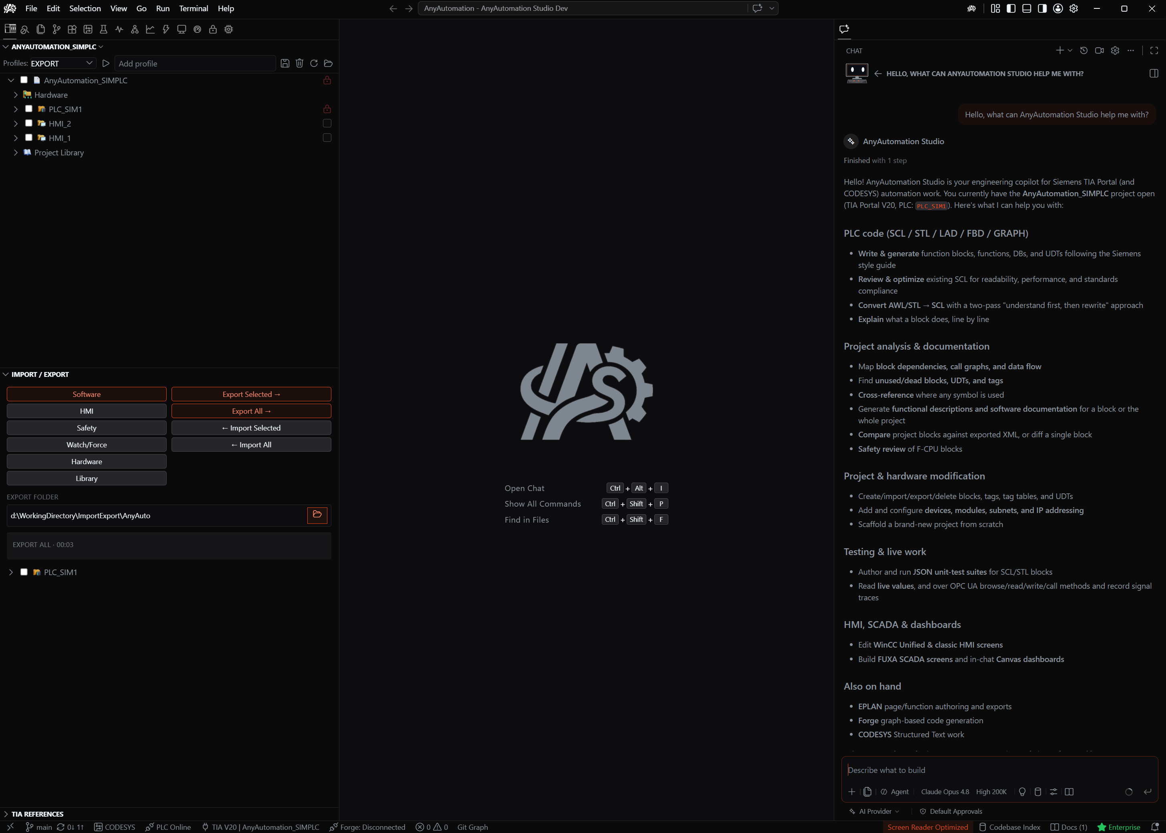The width and height of the screenshot is (1166, 833).
Task: Expand the Project Library node
Action: [15, 152]
